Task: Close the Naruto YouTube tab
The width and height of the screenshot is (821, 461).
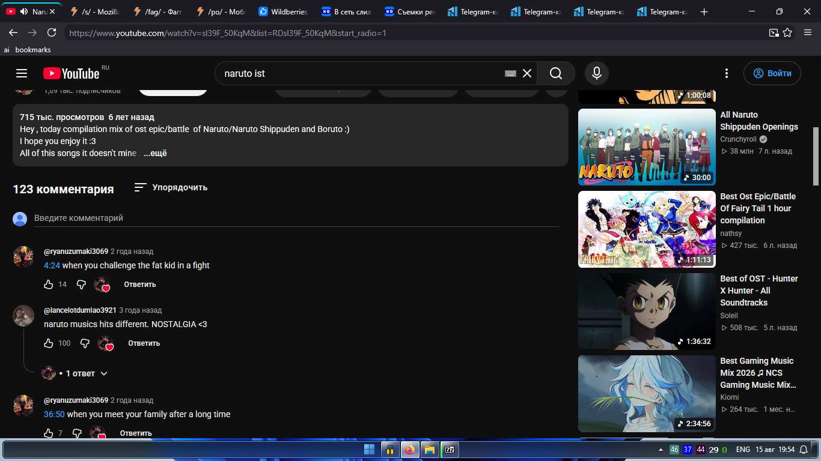Action: 53,12
